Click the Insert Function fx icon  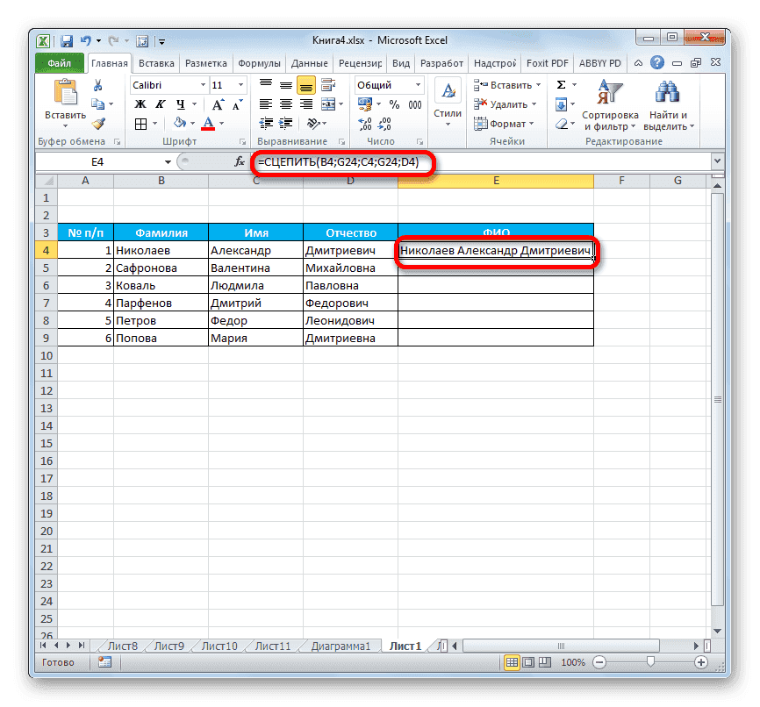(239, 161)
